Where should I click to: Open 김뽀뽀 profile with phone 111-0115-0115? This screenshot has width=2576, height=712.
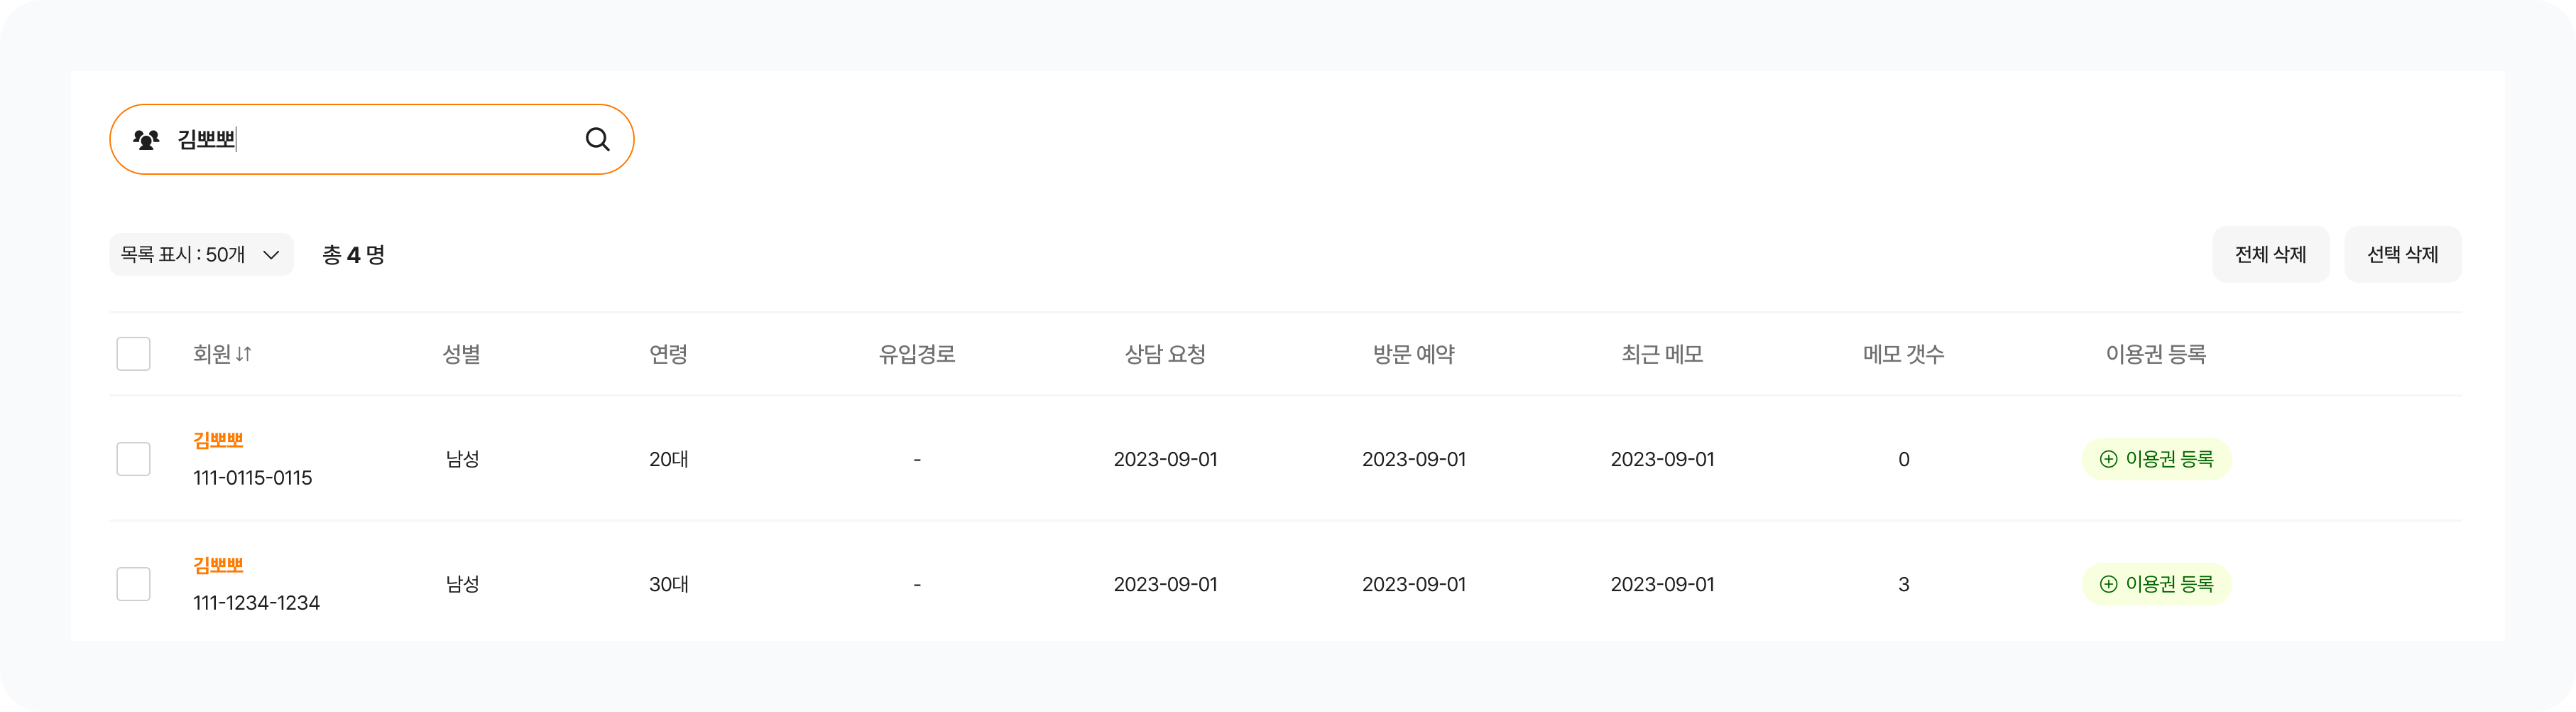(218, 441)
